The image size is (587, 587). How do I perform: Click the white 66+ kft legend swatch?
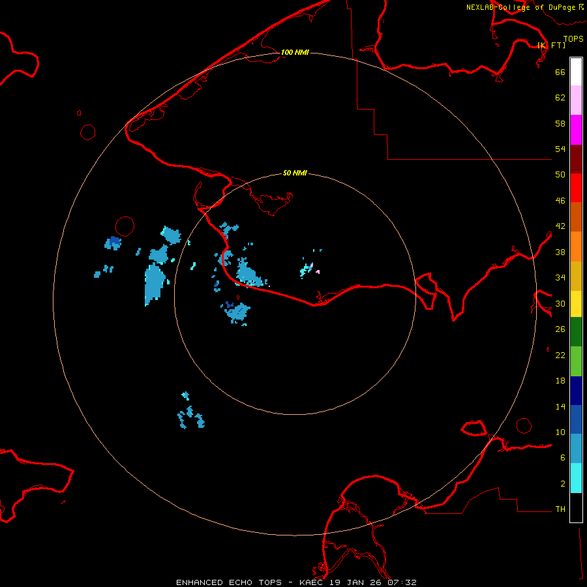point(576,72)
